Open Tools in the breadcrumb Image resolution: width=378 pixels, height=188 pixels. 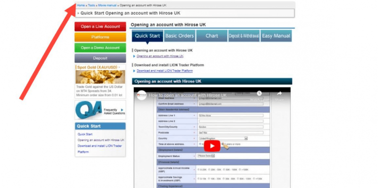coord(91,5)
